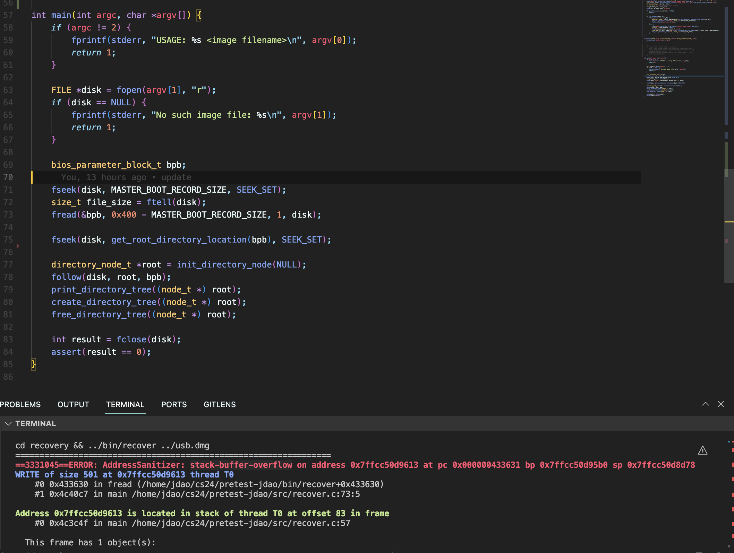Click the red deleted-lines arrow in gutter
The height and width of the screenshot is (553, 734).
point(18,246)
